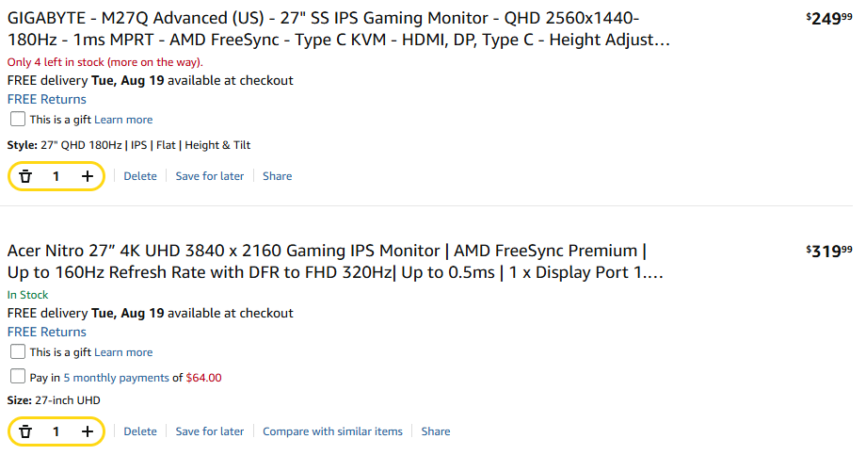Share the Acer Nitro monitor item

click(x=436, y=431)
